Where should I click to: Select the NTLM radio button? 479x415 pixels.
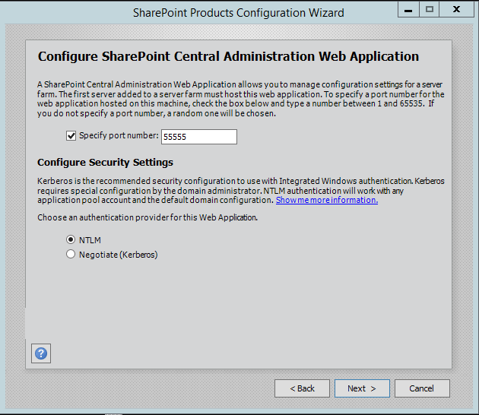tap(71, 240)
